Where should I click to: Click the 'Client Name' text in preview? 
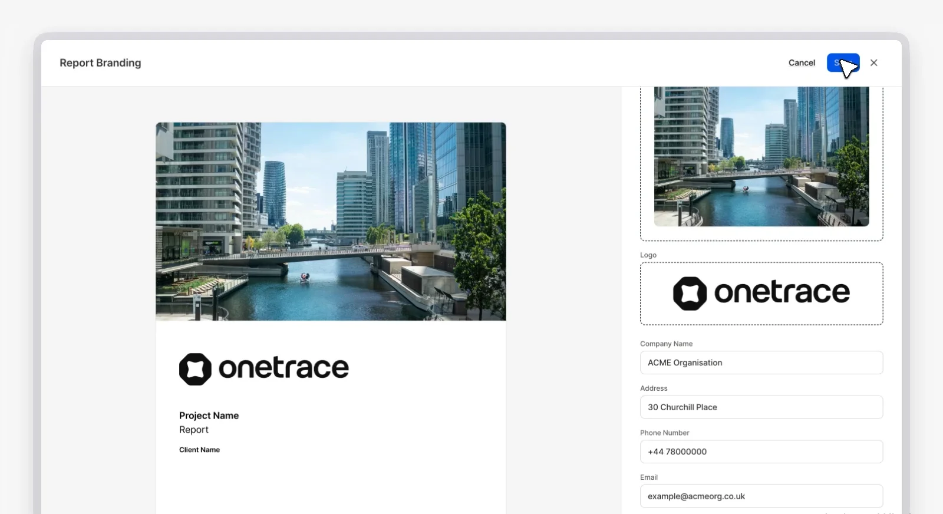click(x=199, y=450)
